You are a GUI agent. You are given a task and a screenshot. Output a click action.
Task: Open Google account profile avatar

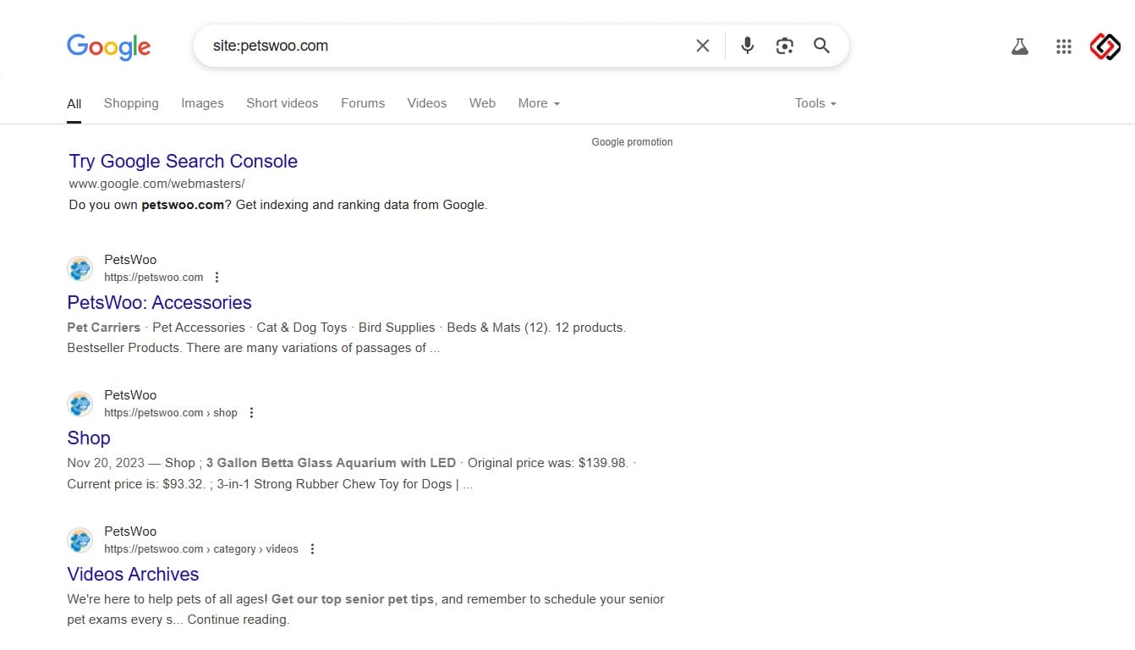point(1105,47)
